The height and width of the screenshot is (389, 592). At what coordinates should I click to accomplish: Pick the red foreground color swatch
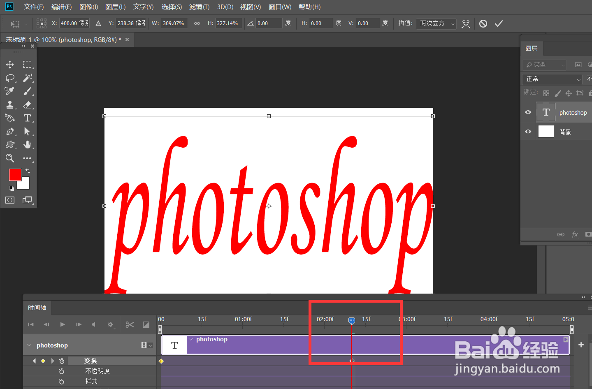point(15,174)
